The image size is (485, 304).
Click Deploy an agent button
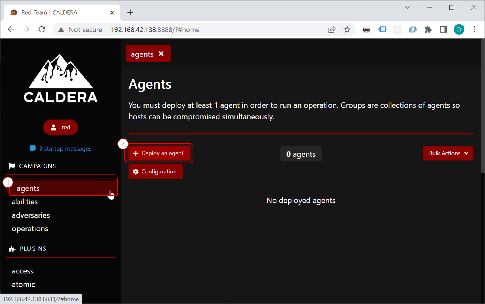(x=159, y=153)
